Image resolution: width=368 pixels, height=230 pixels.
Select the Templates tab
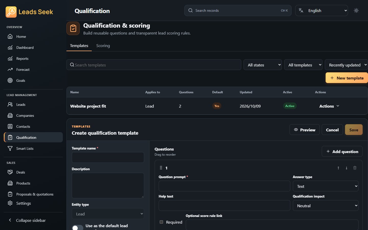(x=79, y=46)
